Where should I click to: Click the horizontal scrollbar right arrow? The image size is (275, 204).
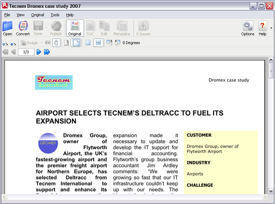pos(265,197)
